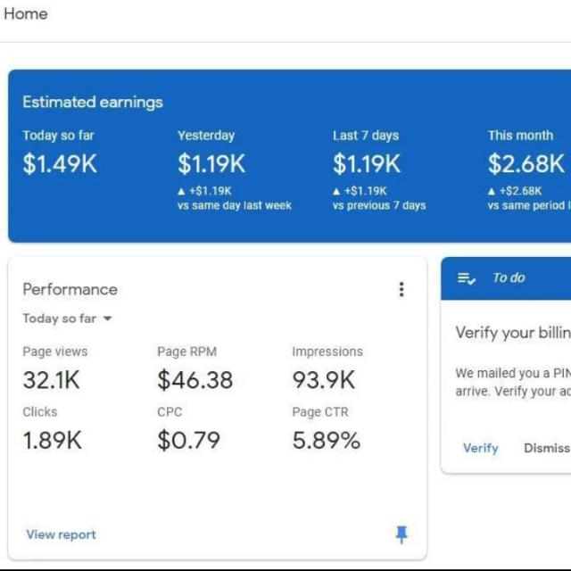Click the Page CTR 5.89% value

(x=327, y=440)
